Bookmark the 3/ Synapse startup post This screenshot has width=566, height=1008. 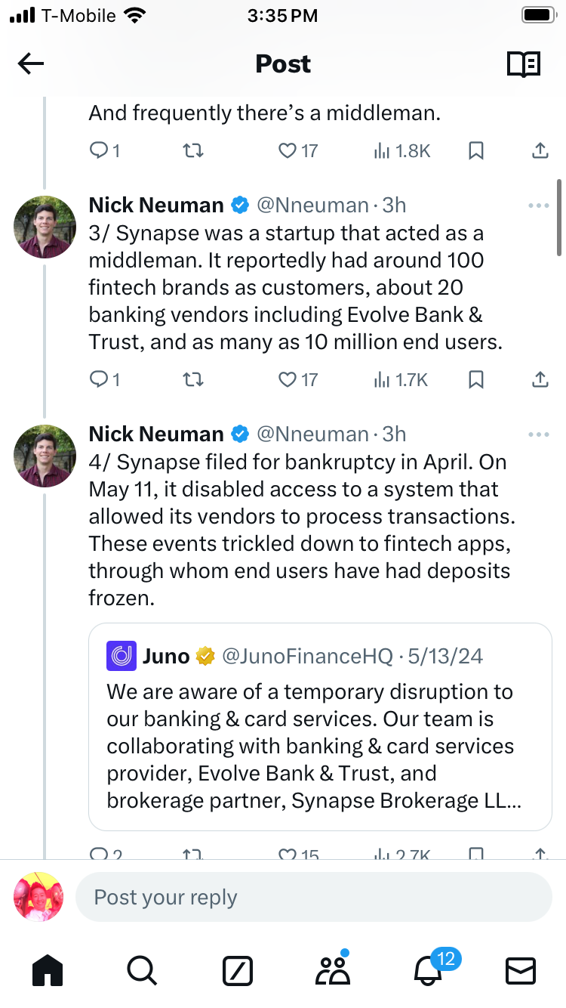[476, 379]
